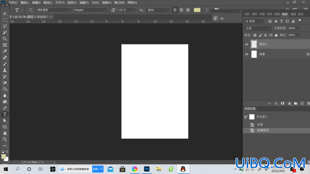Screen dimensions: 310x174
Task: Center align text button
Action: (181, 10)
